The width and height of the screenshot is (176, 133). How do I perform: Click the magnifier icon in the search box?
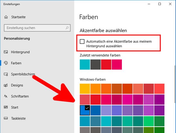click(x=67, y=28)
